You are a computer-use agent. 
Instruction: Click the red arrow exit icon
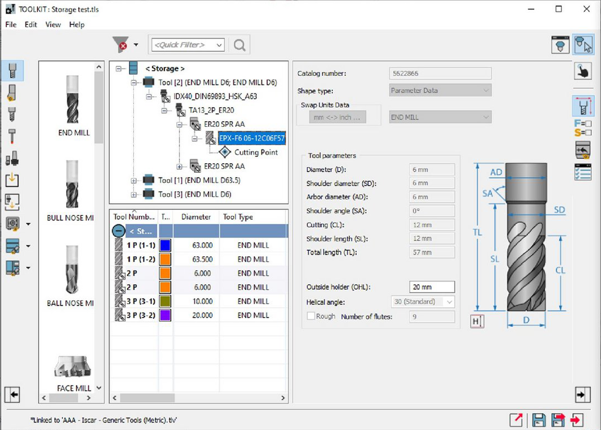[x=577, y=420]
